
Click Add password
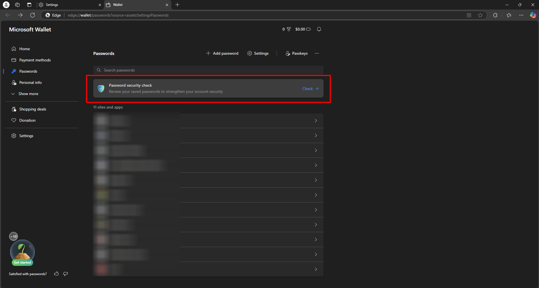(x=222, y=53)
